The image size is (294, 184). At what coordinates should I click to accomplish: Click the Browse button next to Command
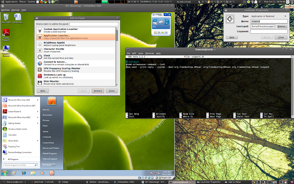pos(282,26)
